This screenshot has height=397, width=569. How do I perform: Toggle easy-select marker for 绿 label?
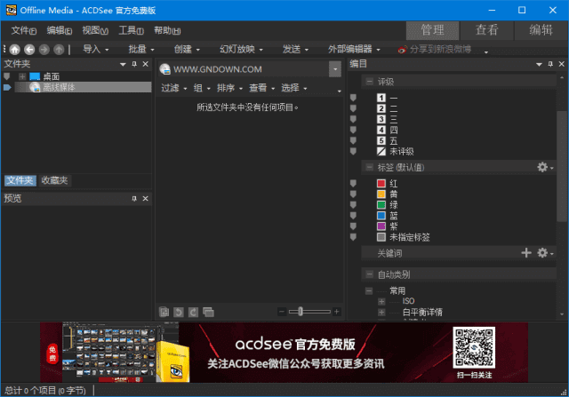(353, 205)
